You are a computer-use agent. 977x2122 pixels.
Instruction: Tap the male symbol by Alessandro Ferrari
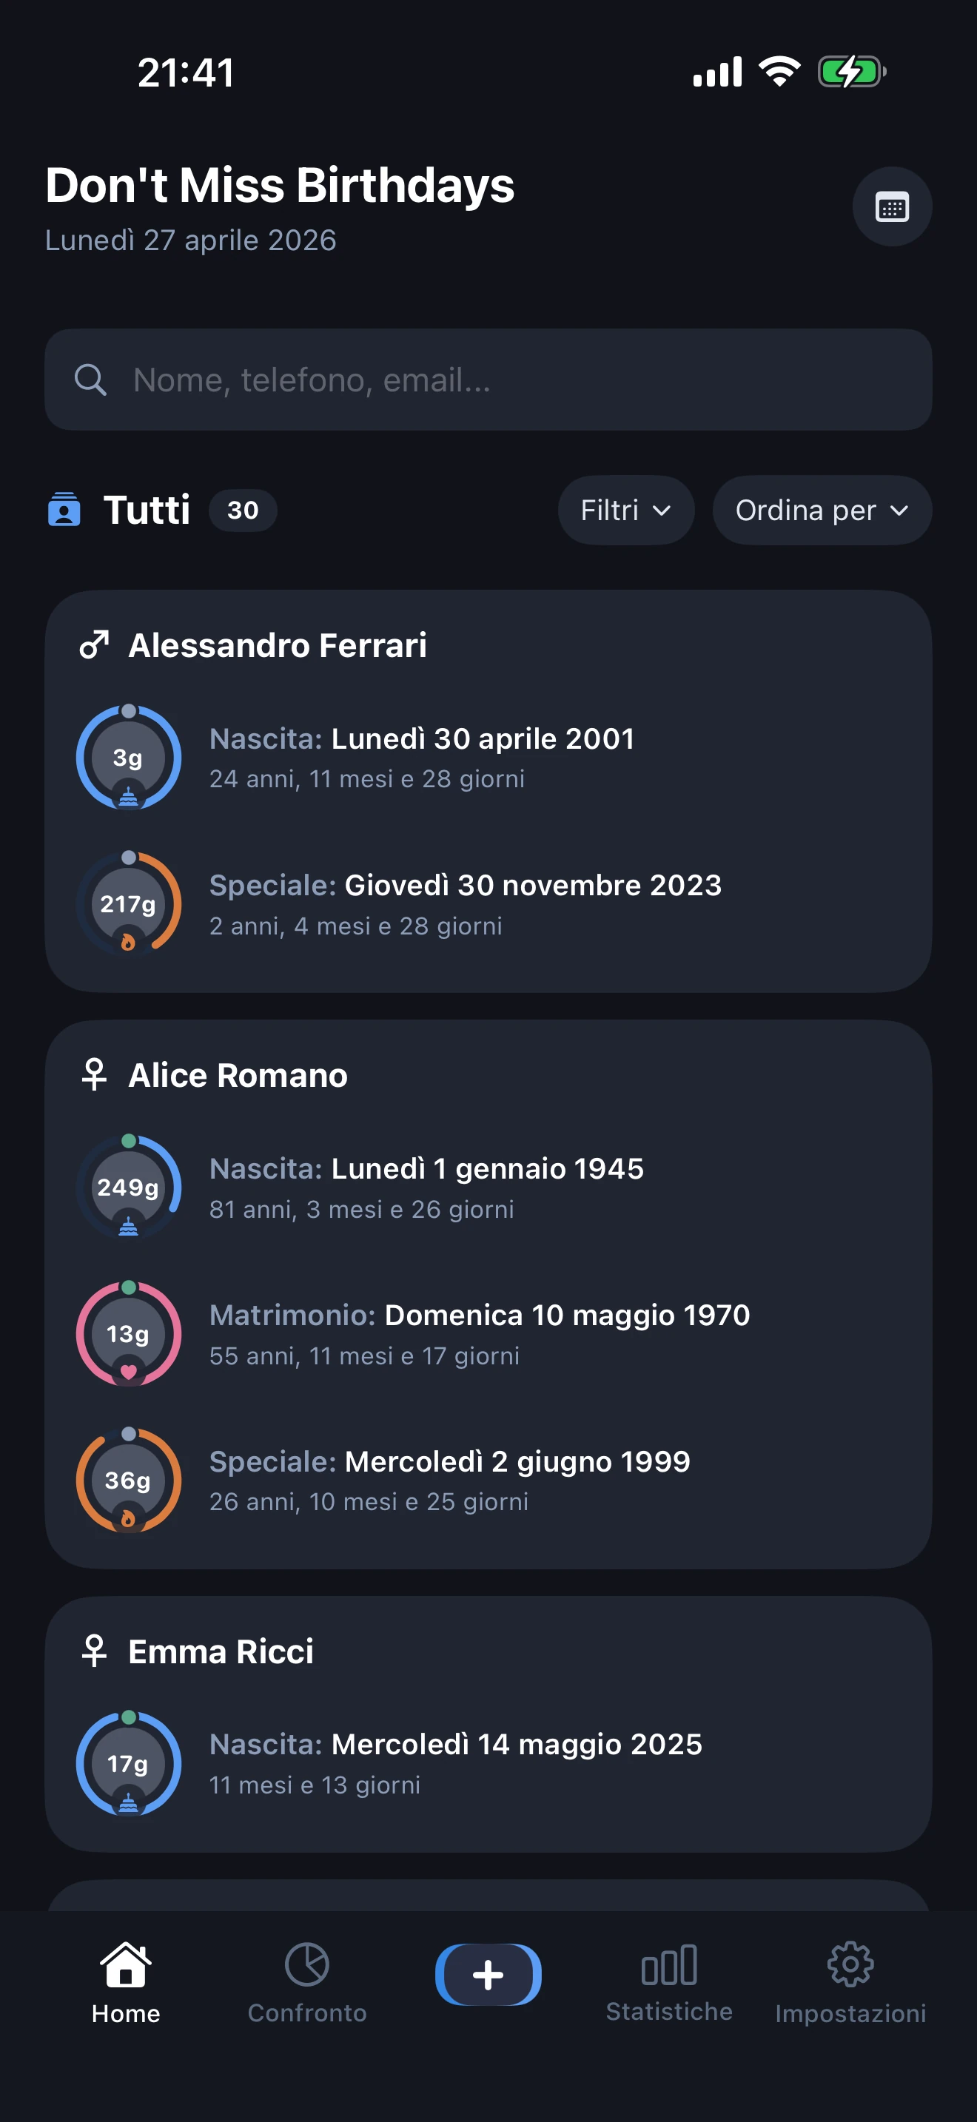tap(94, 645)
